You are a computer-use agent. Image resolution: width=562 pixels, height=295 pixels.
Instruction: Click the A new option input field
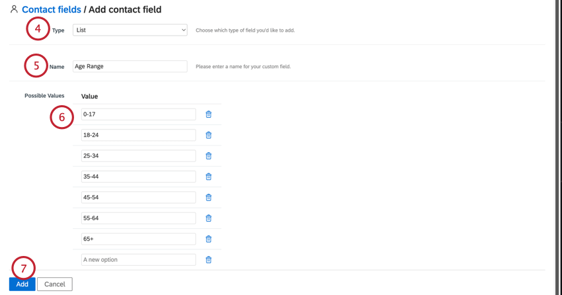pos(139,260)
